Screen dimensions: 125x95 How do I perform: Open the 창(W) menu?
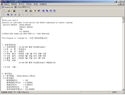pos(36,4)
